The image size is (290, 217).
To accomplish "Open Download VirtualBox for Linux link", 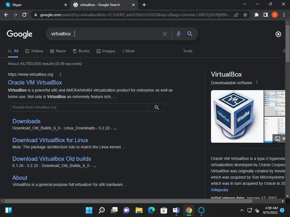I will pyautogui.click(x=50, y=140).
